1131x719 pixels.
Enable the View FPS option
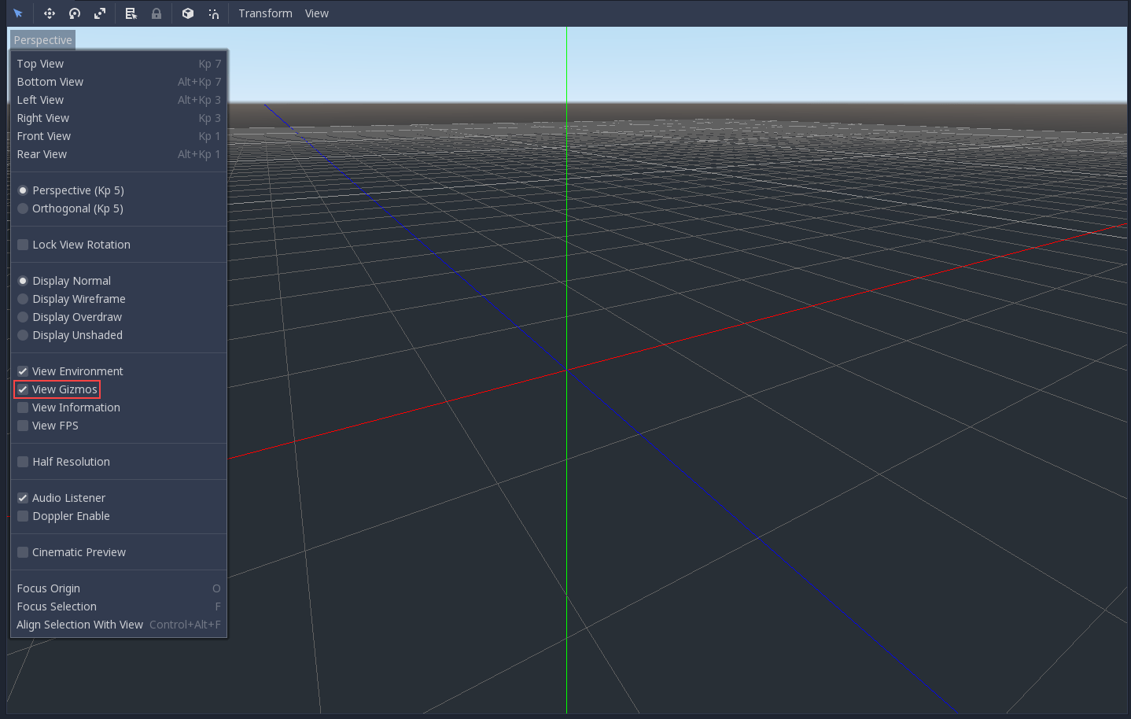click(55, 425)
